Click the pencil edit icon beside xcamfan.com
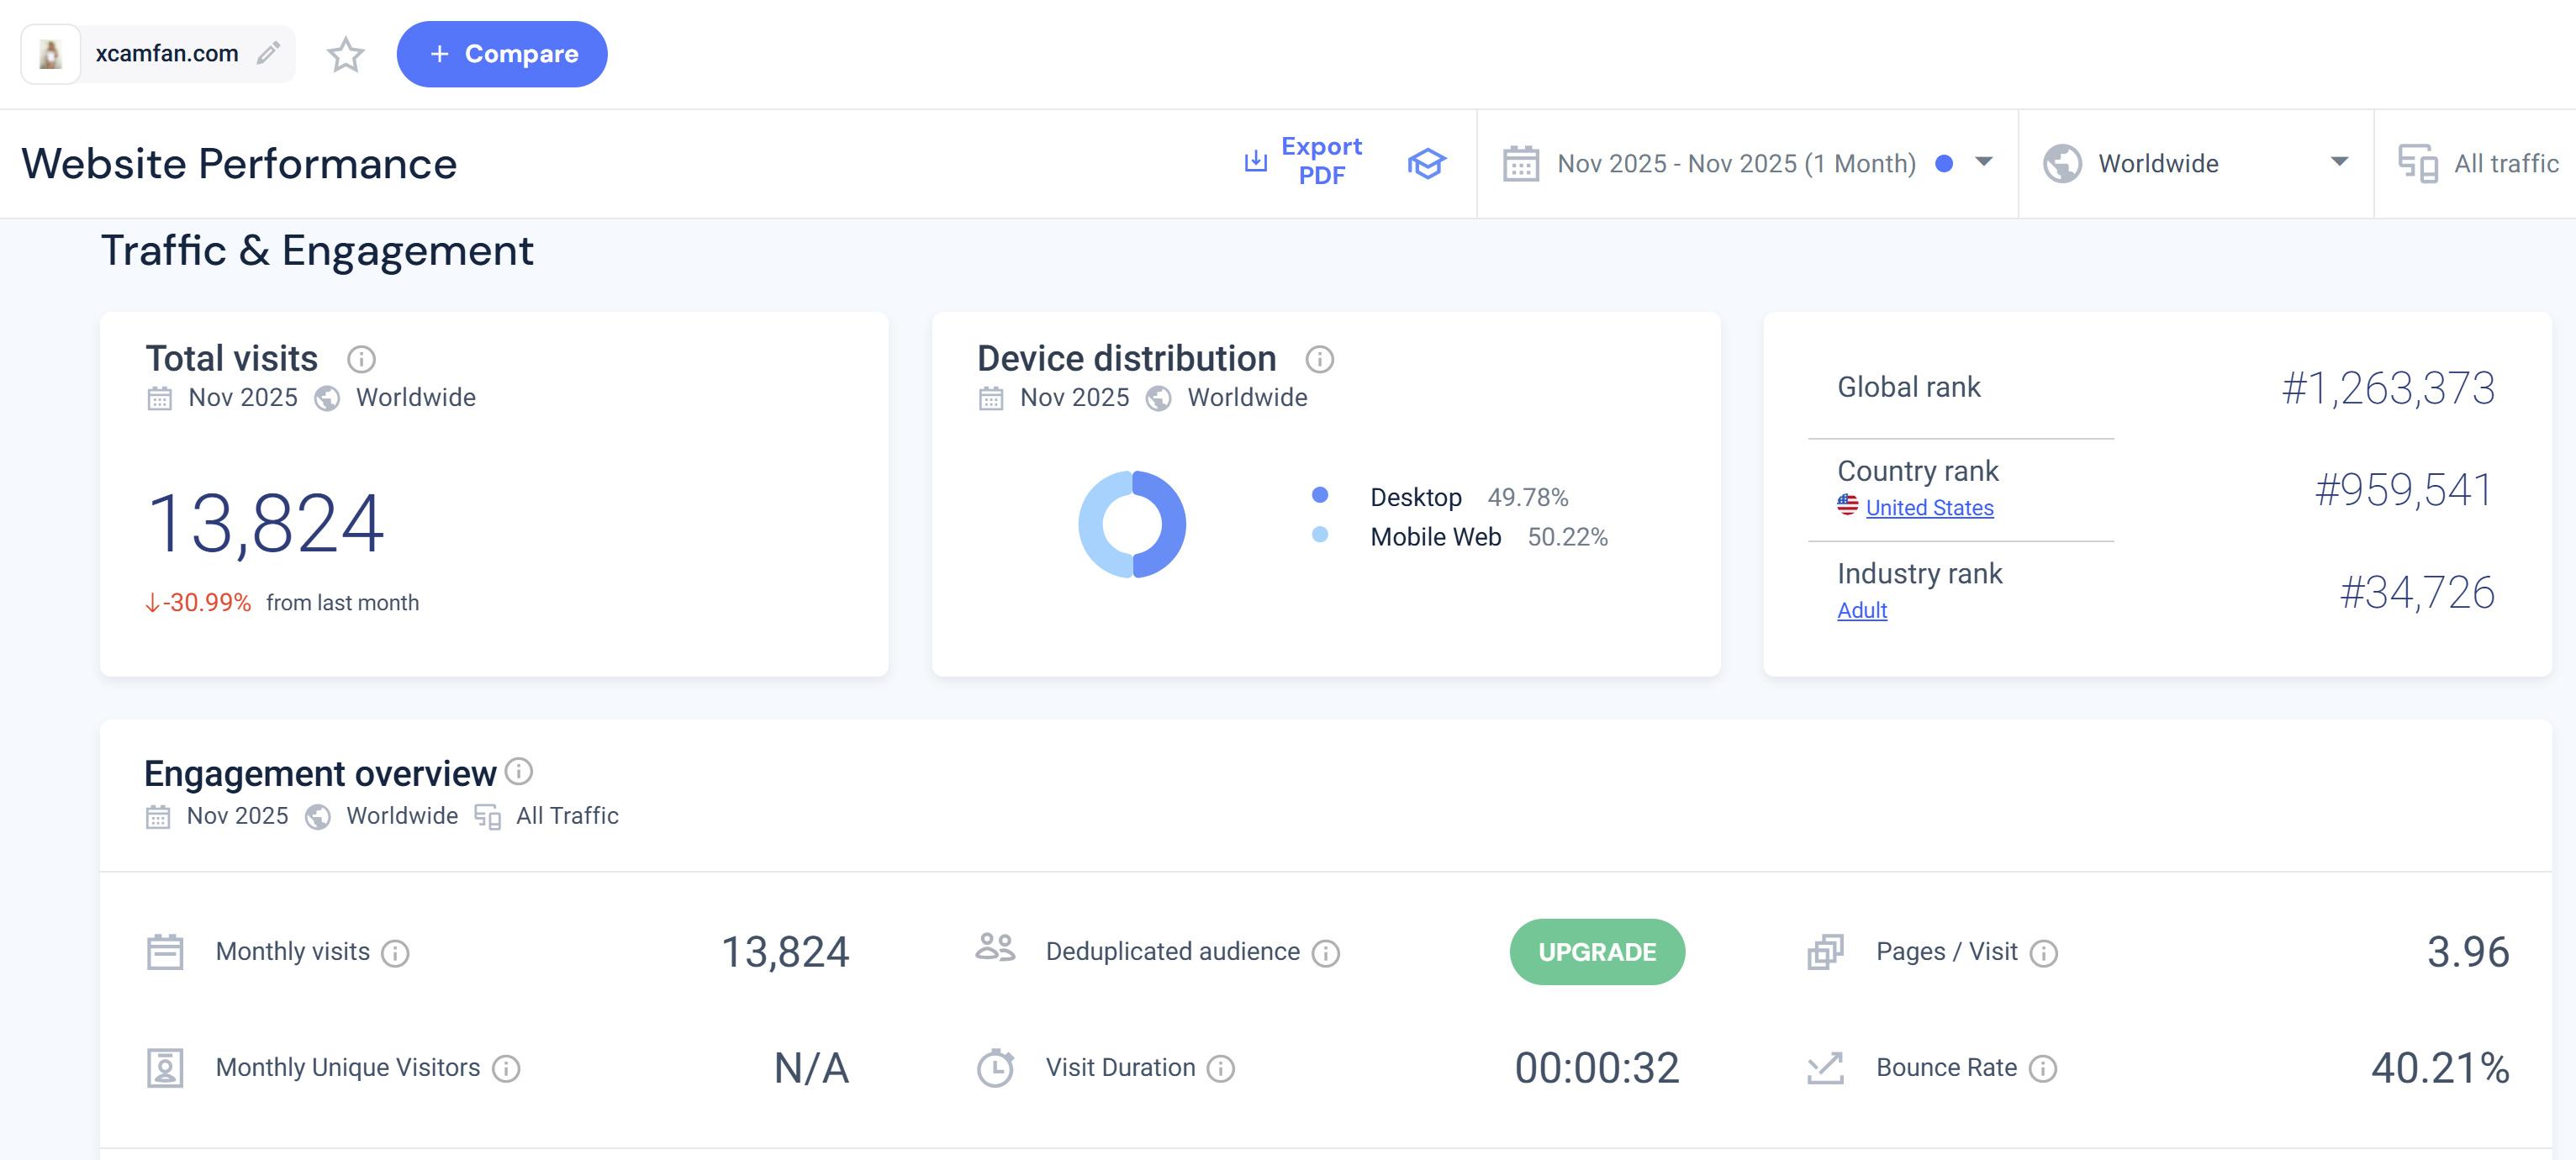This screenshot has height=1160, width=2576. (268, 53)
